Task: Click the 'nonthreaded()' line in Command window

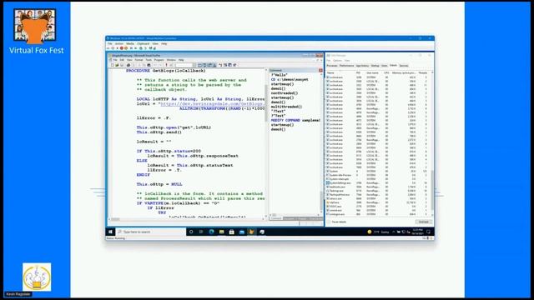Action: pyautogui.click(x=285, y=92)
